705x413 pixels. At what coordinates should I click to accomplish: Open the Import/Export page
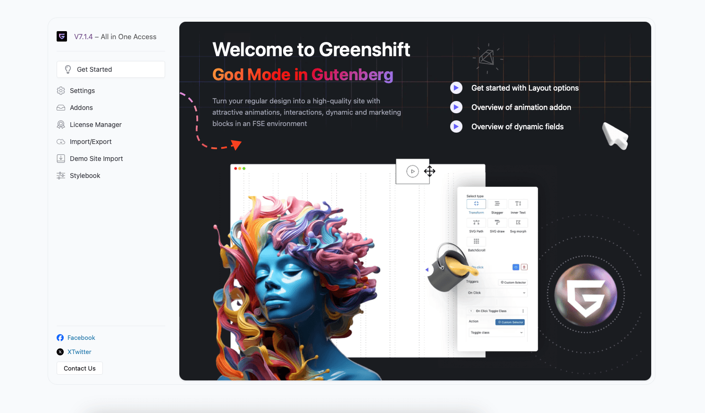(x=91, y=142)
